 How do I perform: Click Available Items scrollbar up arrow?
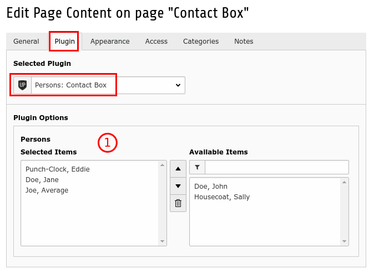click(x=345, y=182)
